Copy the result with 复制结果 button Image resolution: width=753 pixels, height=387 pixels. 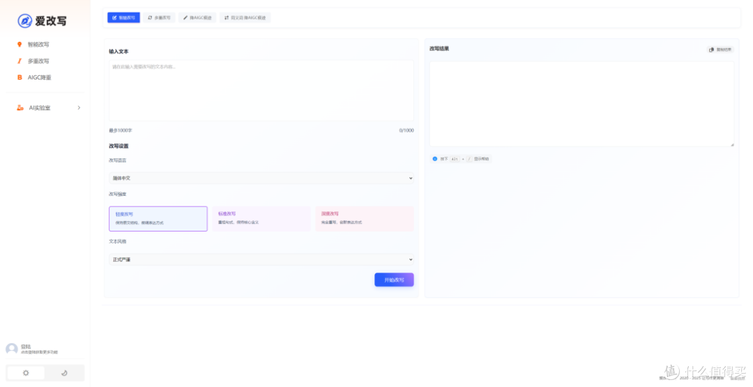(720, 50)
